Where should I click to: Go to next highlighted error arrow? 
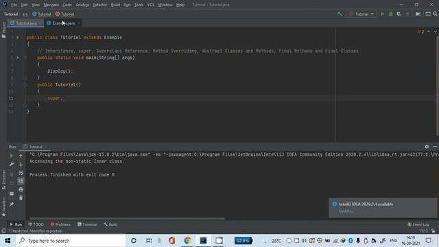(436, 32)
